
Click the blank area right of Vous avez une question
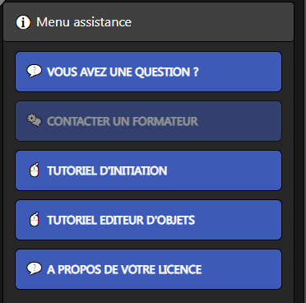pos(240,72)
